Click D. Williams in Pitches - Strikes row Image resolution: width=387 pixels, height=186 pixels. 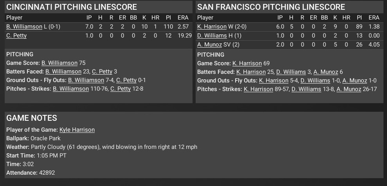click(306, 89)
